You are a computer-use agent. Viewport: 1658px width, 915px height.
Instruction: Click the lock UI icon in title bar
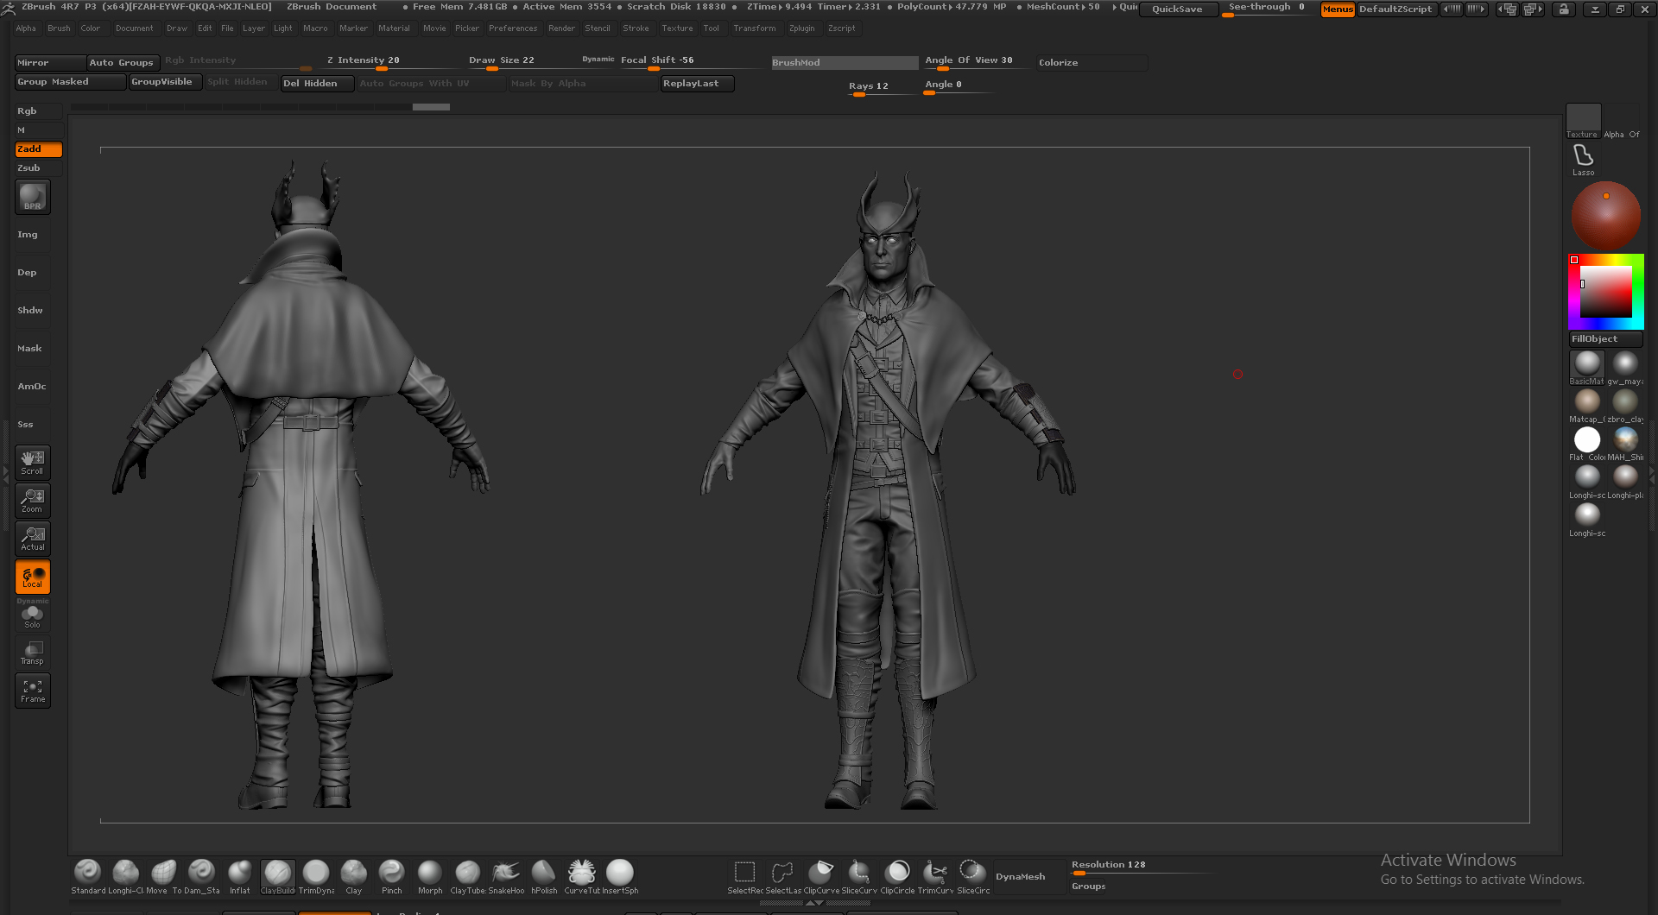1564,9
